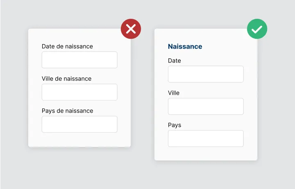Click empty space at bottom of right card
Screen dimensions: 295x189
[x=206, y=153]
